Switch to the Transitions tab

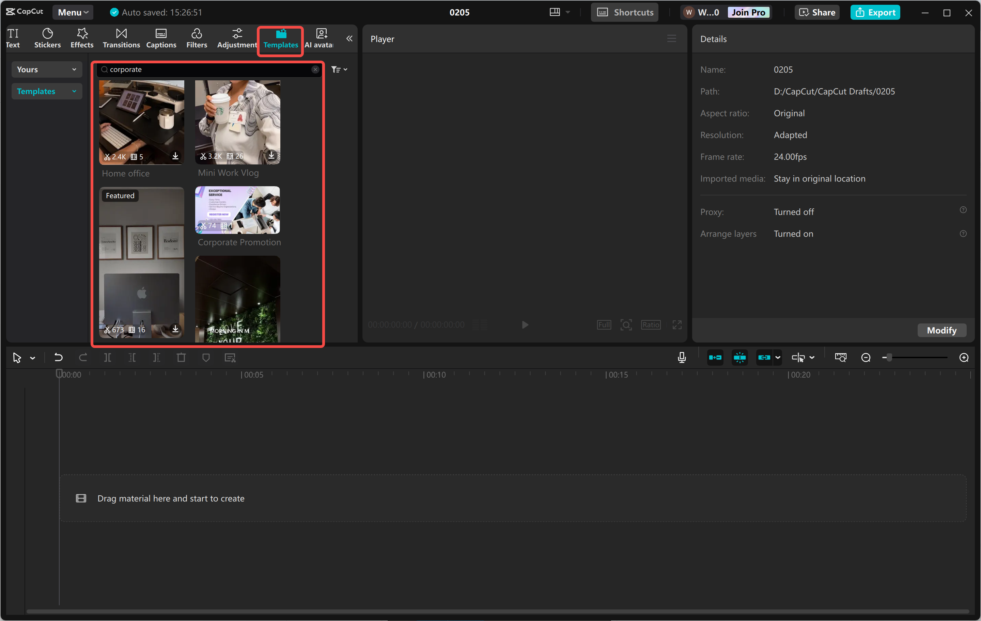(x=121, y=38)
